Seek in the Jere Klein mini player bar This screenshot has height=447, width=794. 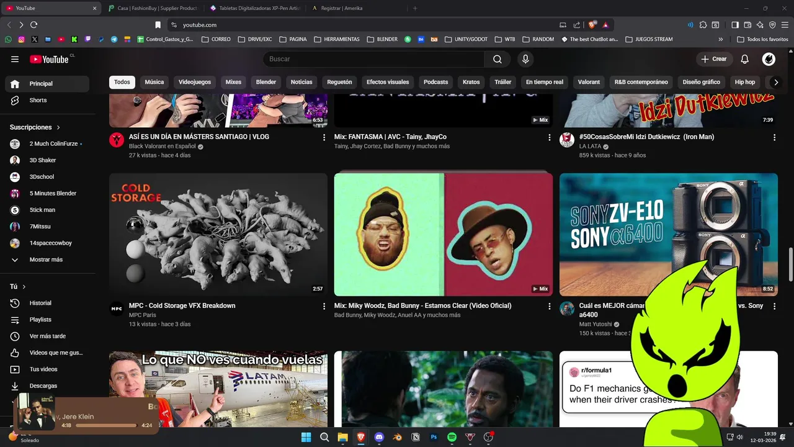point(106,425)
